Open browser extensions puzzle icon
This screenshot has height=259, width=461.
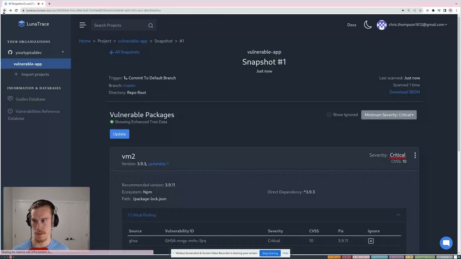[x=433, y=10]
